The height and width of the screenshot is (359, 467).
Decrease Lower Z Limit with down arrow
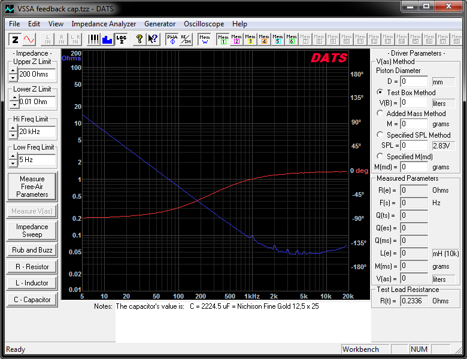[x=14, y=105]
